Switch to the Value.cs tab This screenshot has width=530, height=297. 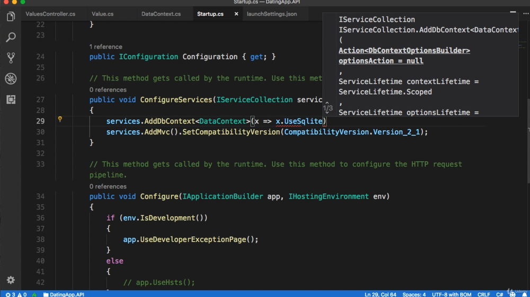tap(102, 14)
